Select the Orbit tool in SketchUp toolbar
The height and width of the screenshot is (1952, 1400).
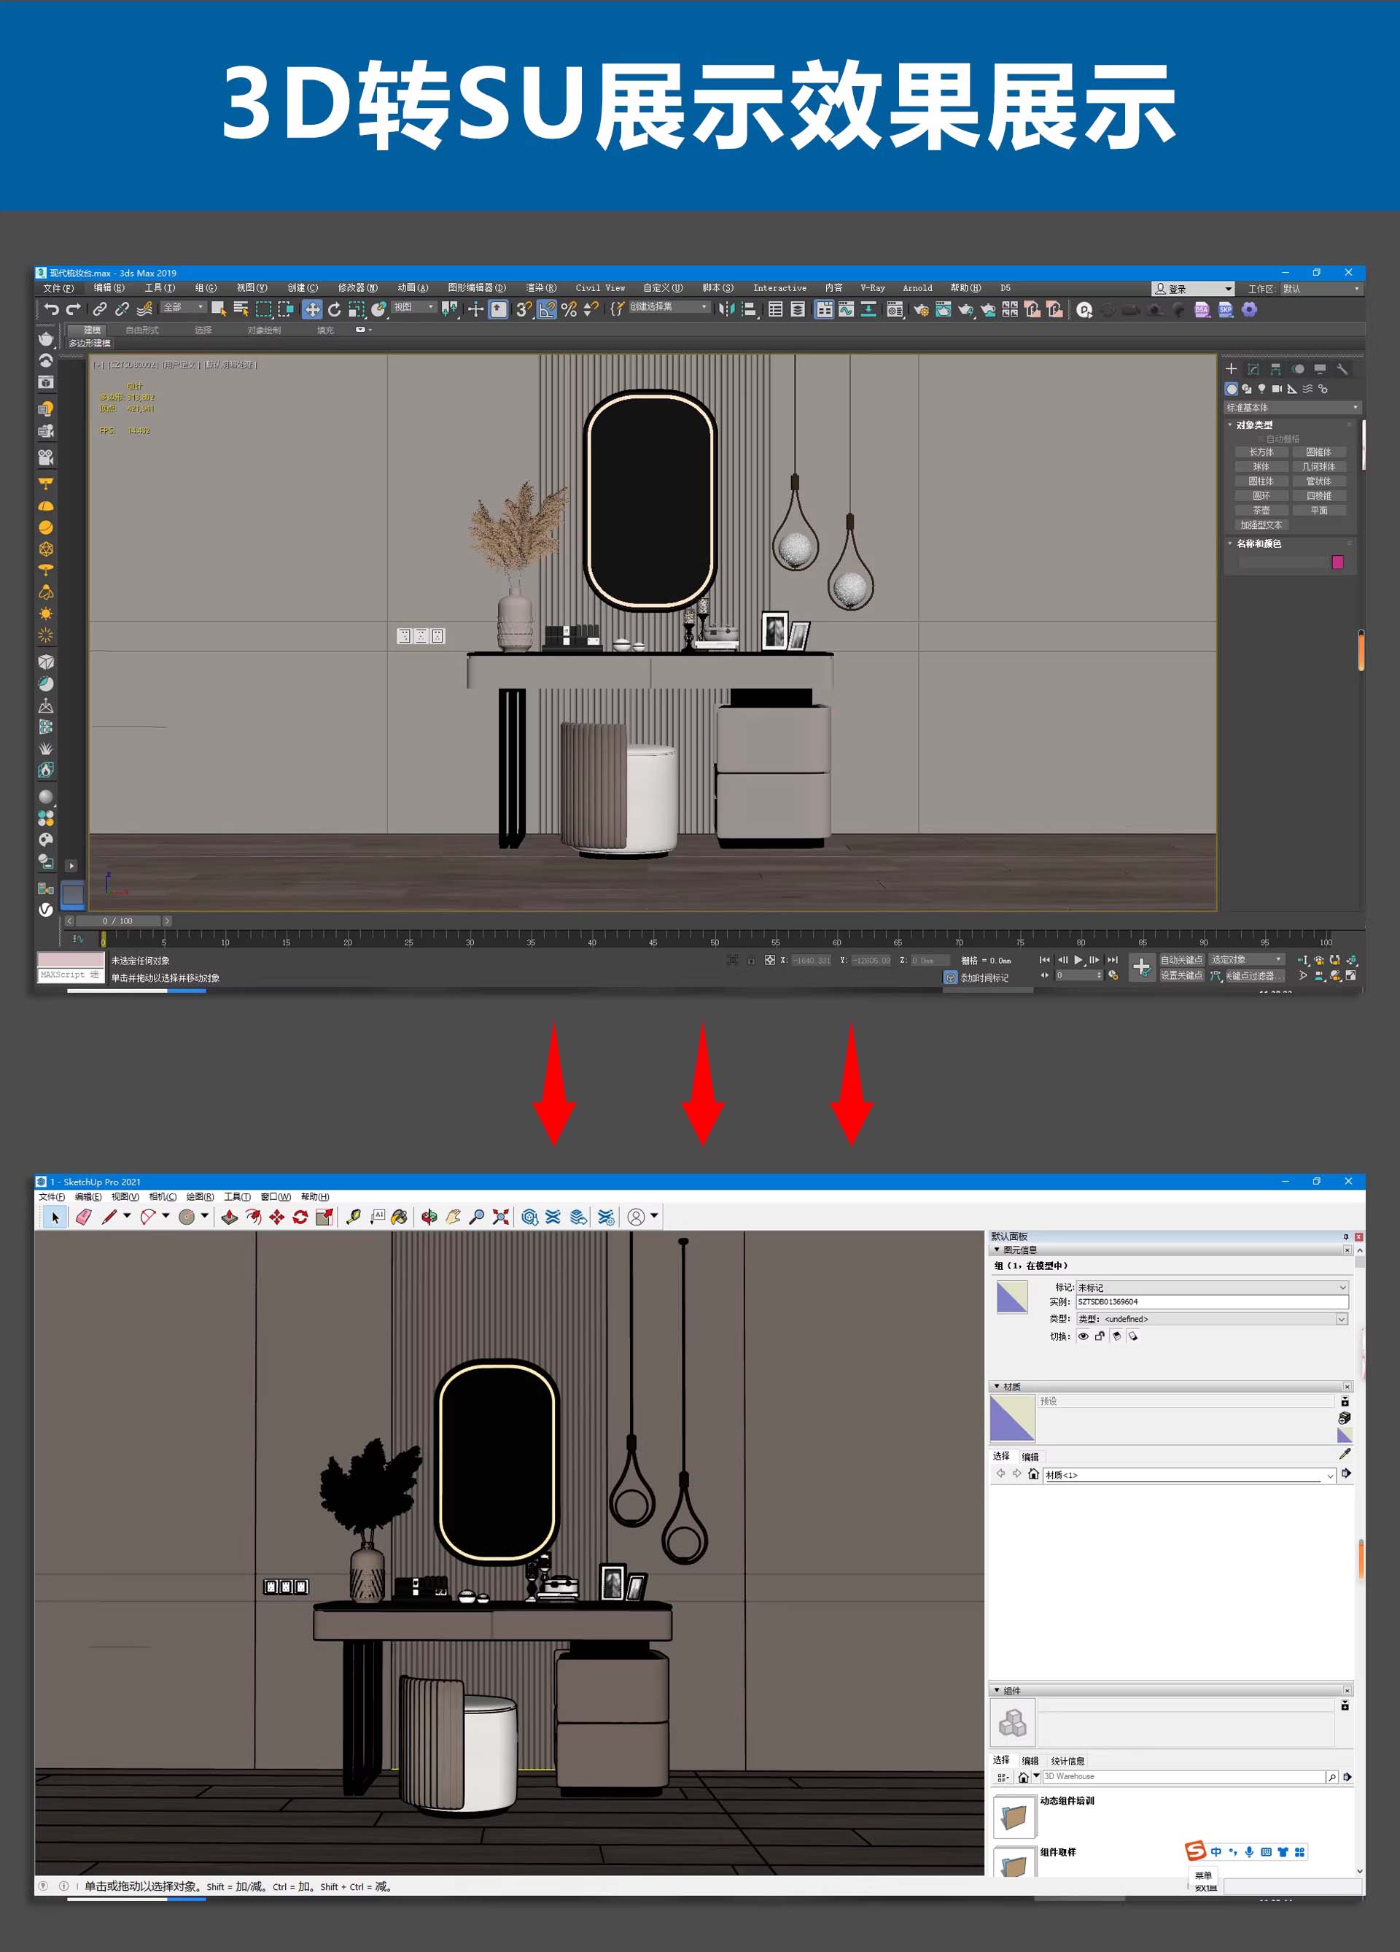click(x=430, y=1216)
